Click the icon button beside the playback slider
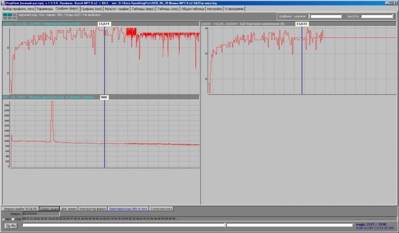This screenshot has height=233, width=399. 10,226
